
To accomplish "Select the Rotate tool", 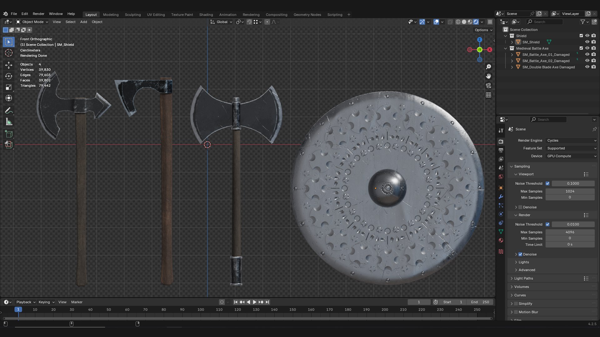I will point(9,76).
